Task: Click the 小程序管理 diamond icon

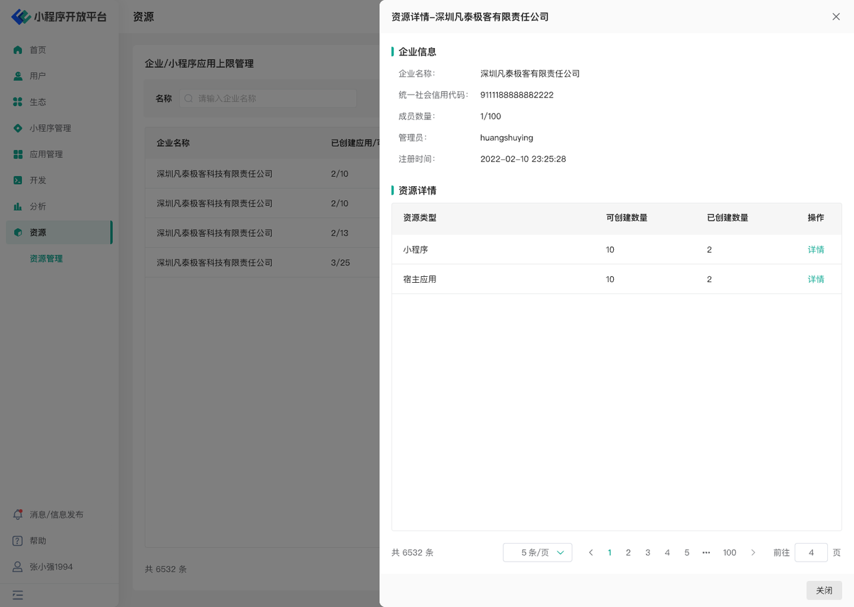Action: [18, 128]
